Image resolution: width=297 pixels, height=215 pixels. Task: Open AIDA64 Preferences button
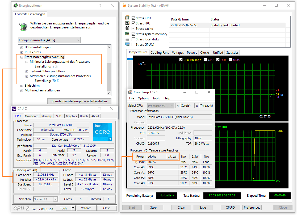click(x=252, y=208)
